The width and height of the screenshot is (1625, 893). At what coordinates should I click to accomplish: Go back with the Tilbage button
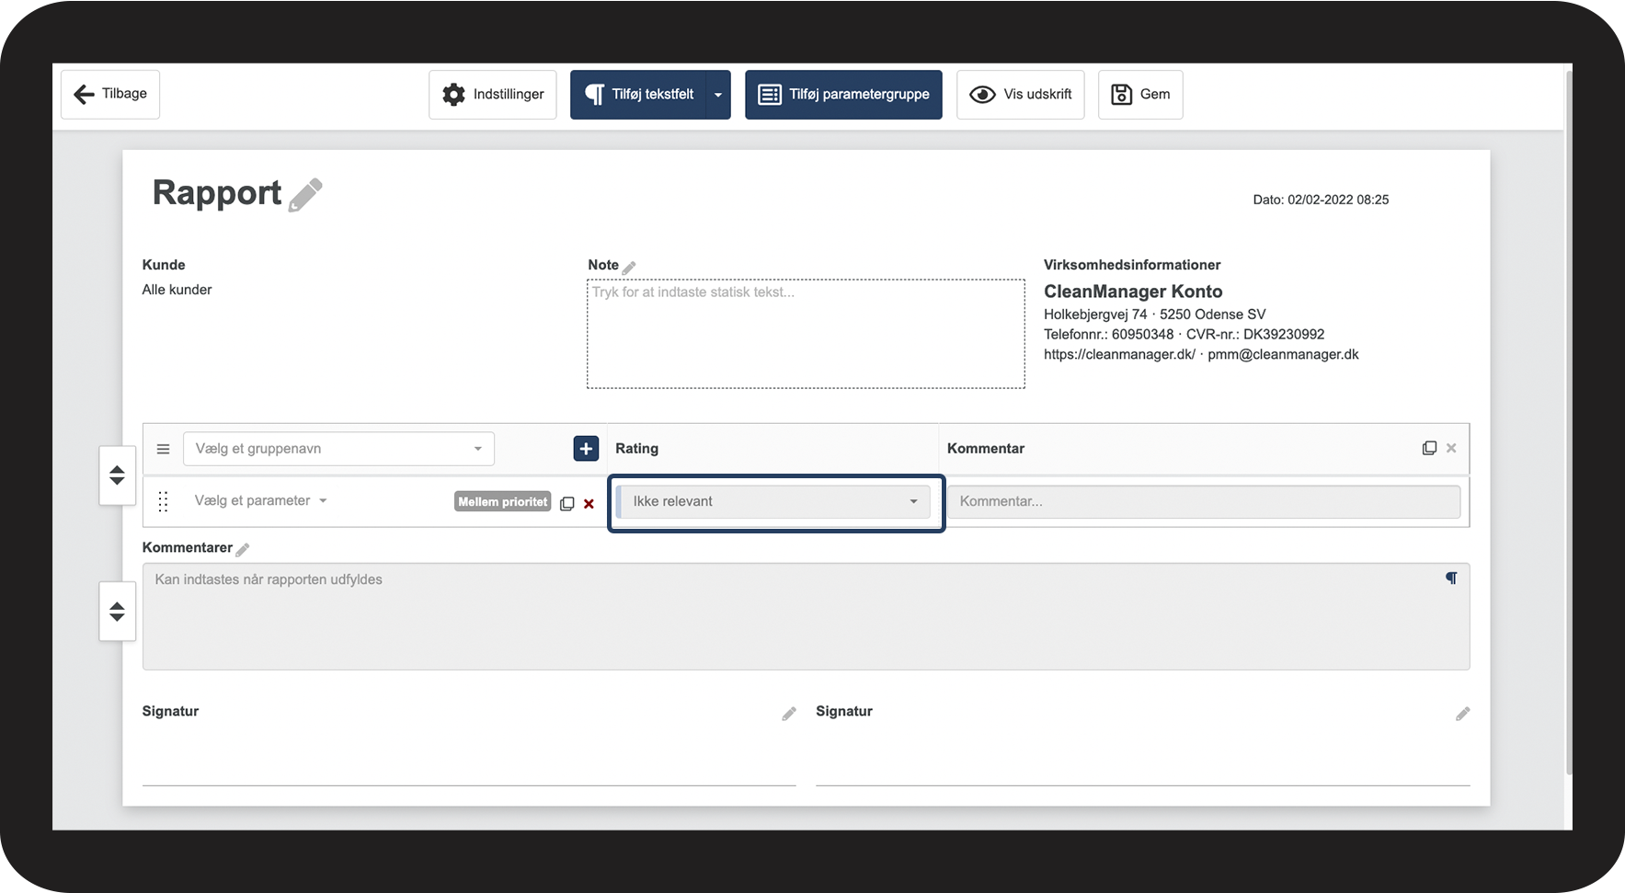click(110, 94)
